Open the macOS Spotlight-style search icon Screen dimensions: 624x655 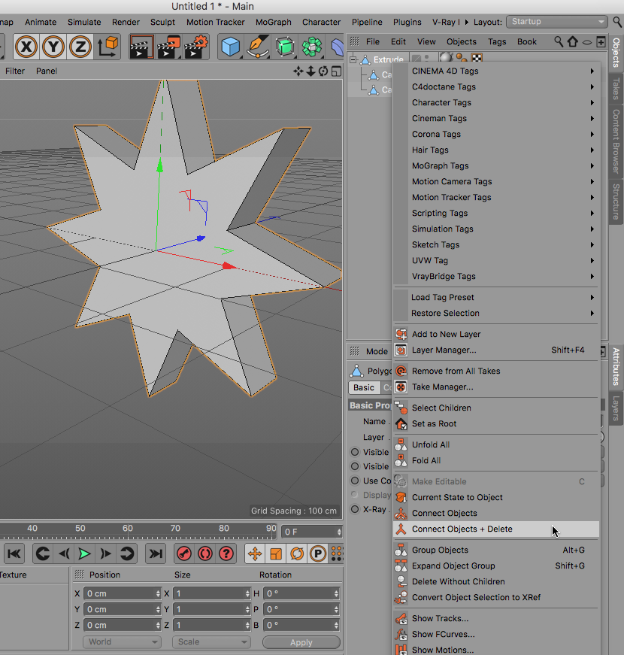(617, 22)
